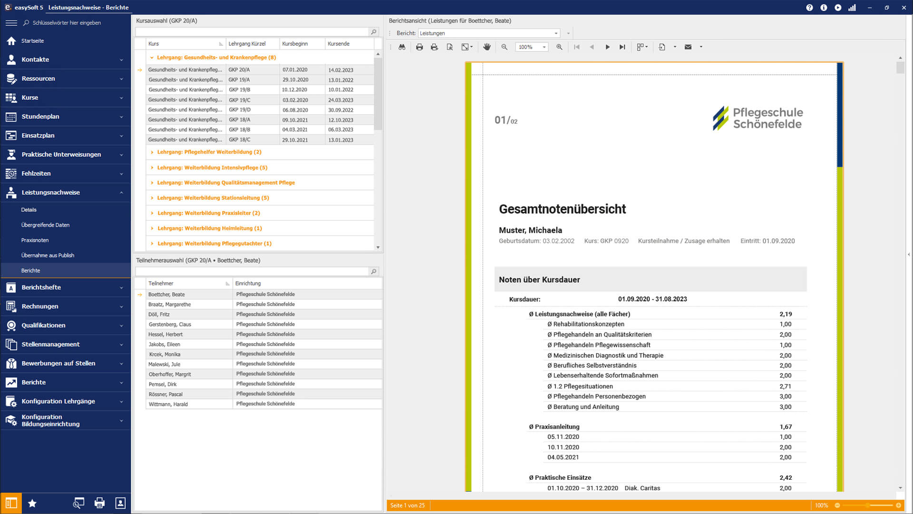Viewport: 913px width, 514px height.
Task: Click the zoom slider in status bar
Action: click(x=868, y=505)
